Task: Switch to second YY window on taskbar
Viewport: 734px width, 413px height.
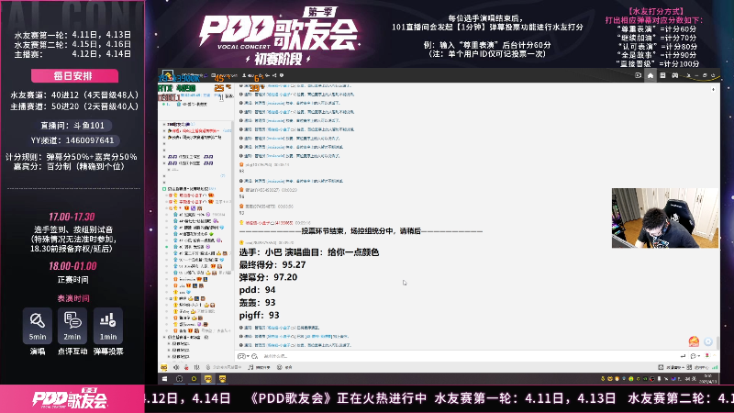Action: pos(222,379)
